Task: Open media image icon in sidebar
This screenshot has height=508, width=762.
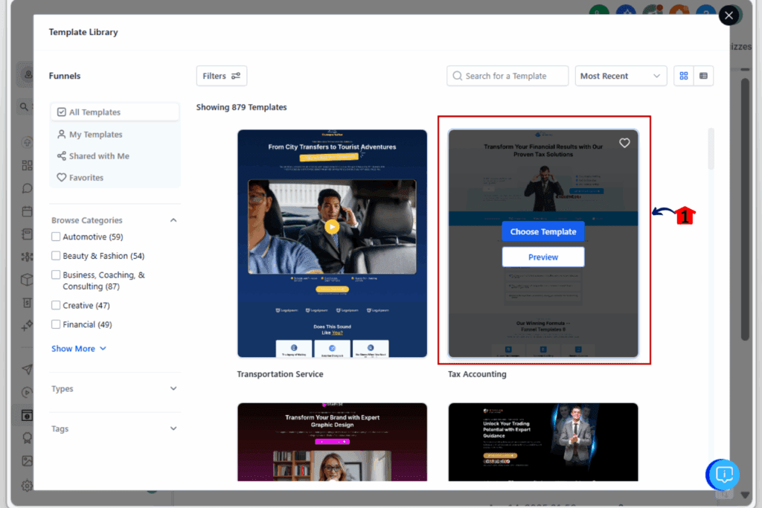Action: [x=28, y=460]
